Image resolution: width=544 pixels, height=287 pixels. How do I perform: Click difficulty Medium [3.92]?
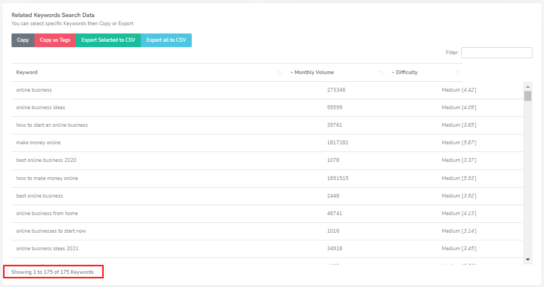click(459, 196)
